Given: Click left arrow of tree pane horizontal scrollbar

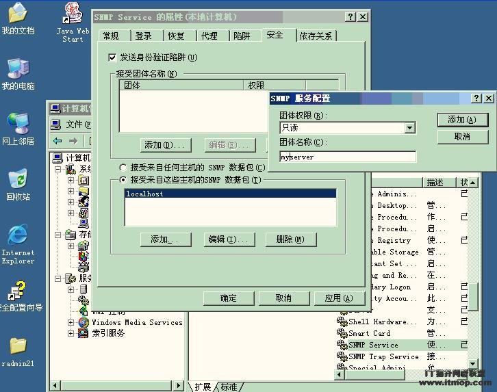Looking at the screenshot, I should click(x=55, y=385).
